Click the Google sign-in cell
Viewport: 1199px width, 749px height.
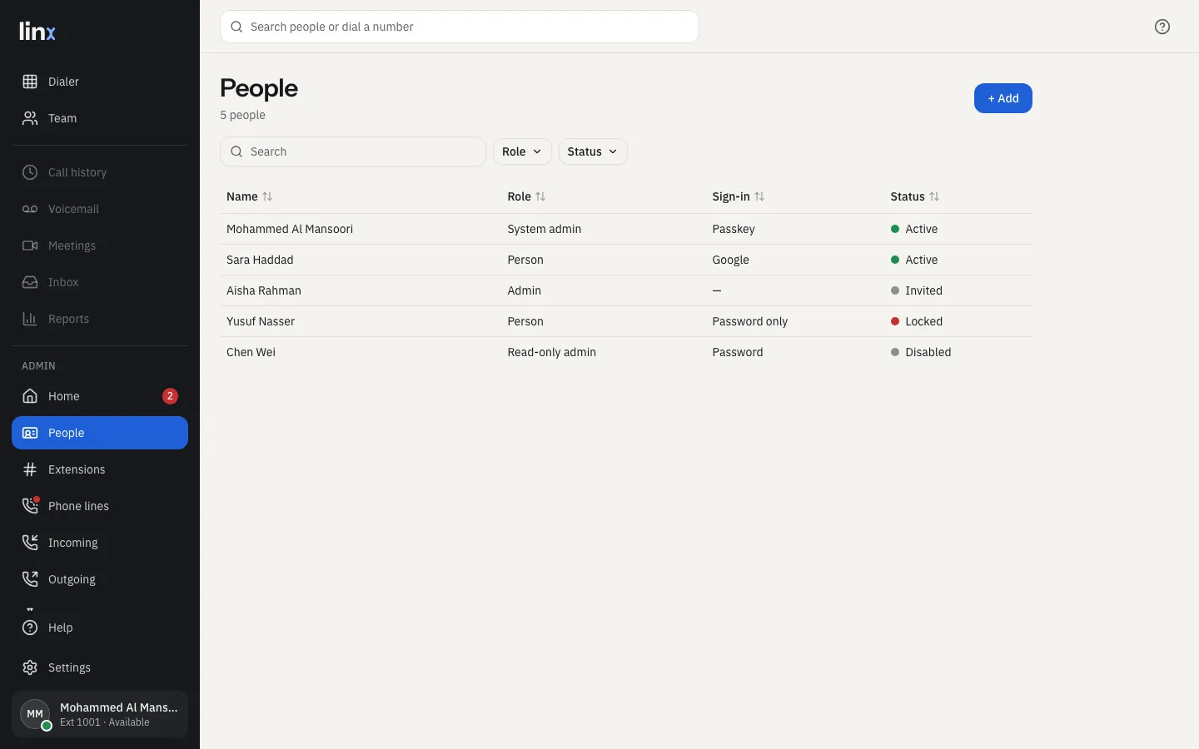(x=730, y=260)
